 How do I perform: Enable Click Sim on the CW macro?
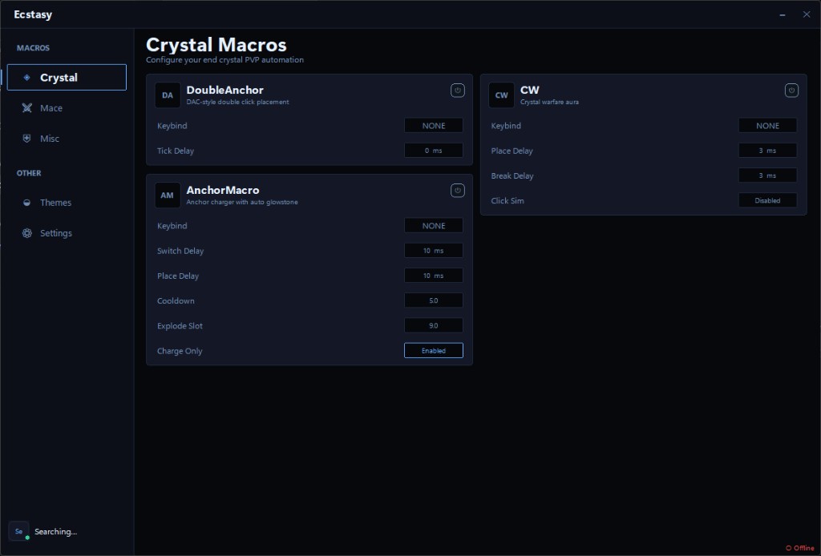767,200
